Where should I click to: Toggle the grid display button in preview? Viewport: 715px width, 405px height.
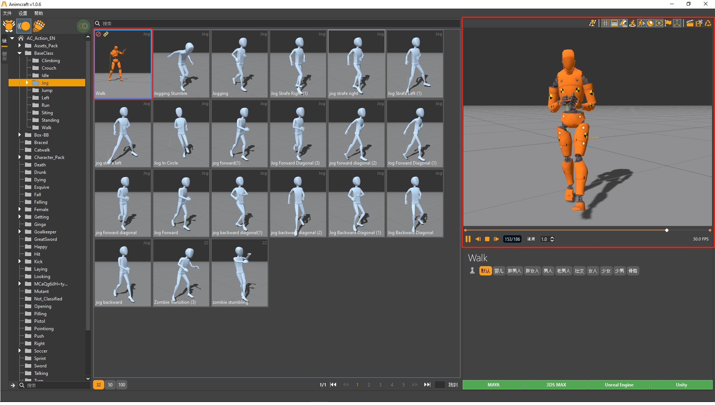pyautogui.click(x=606, y=23)
